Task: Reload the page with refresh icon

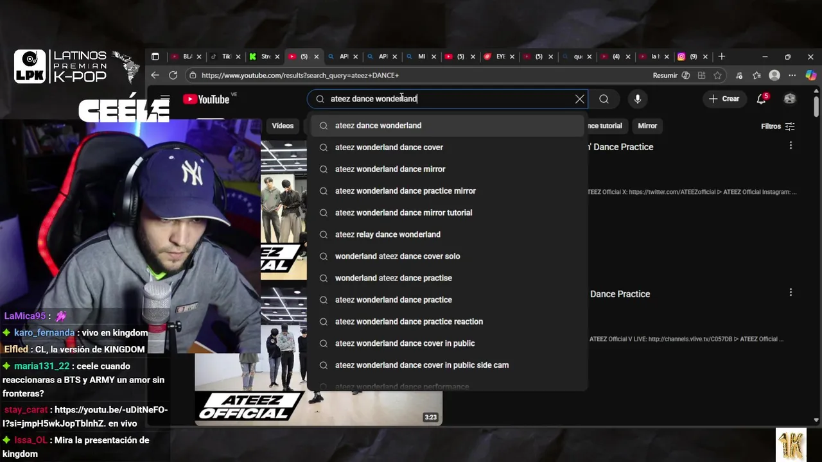Action: tap(173, 75)
